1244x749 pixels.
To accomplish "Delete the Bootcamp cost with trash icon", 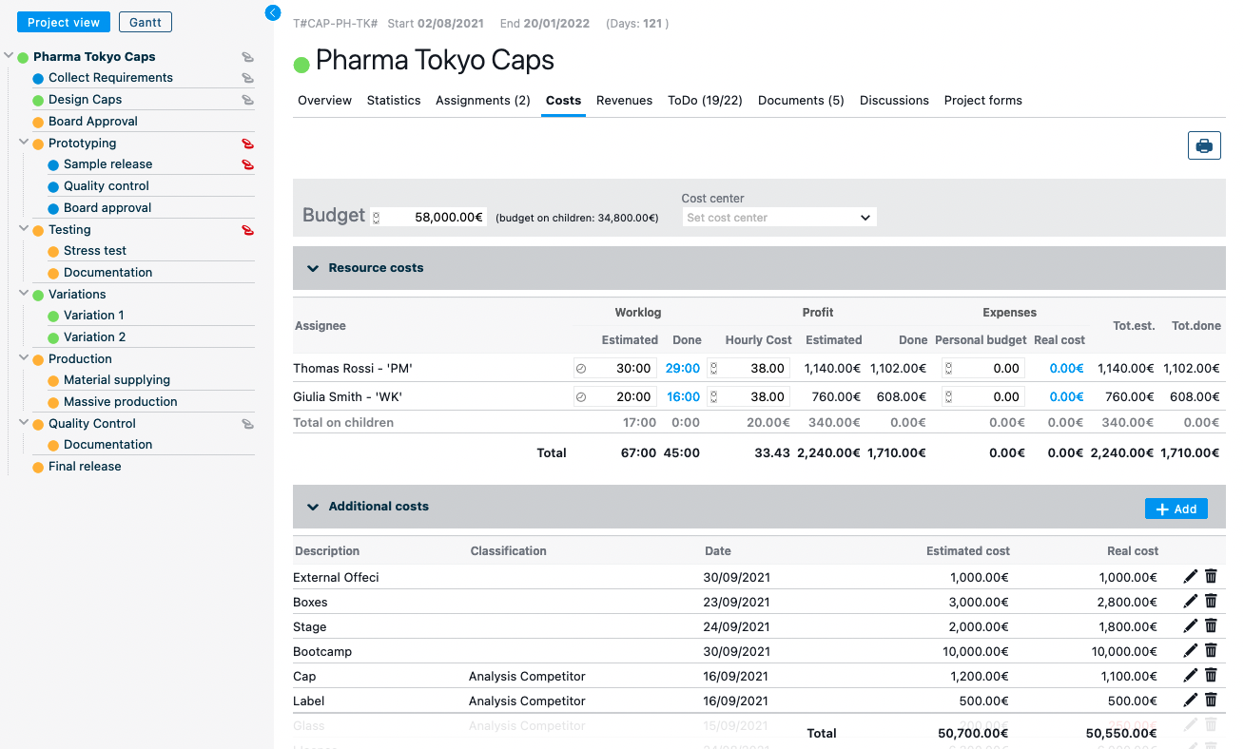I will click(1211, 651).
